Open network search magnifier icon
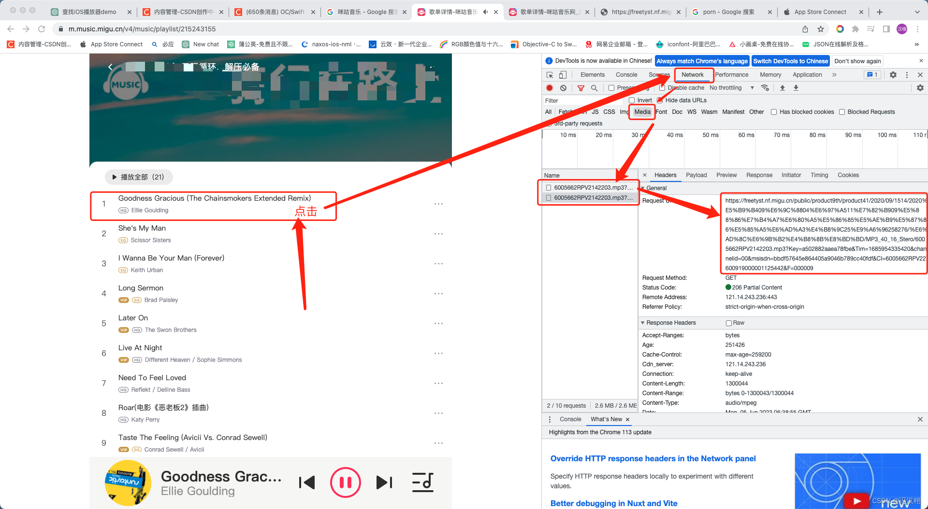This screenshot has height=509, width=928. pos(594,88)
